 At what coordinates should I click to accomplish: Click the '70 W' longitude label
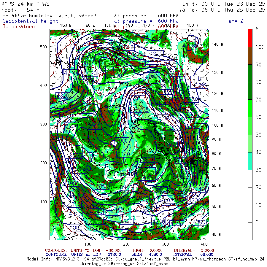click(x=216, y=169)
